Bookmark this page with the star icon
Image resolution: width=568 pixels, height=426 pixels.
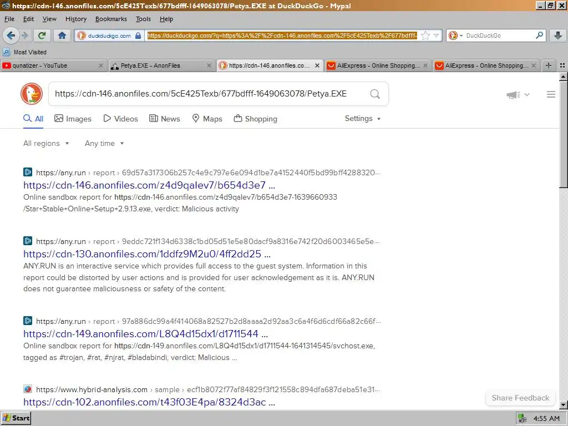click(x=425, y=35)
